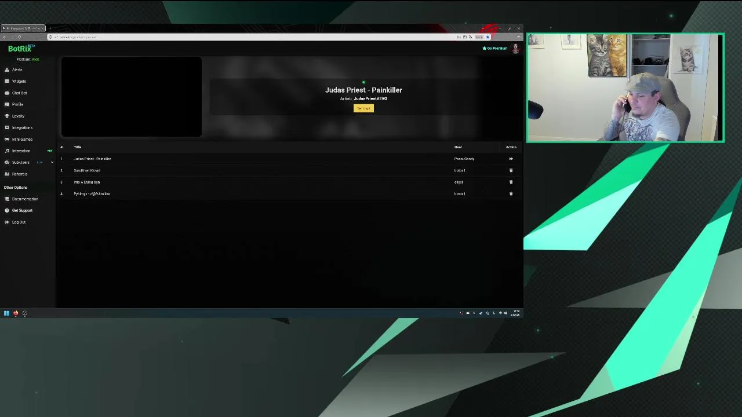
Task: Select the Suruliinen Klovni queue row
Action: [289, 170]
